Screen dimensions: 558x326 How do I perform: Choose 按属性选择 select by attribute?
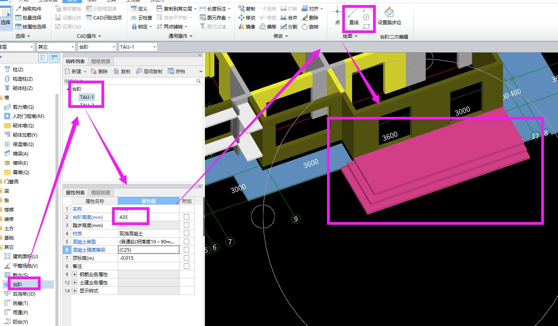(x=31, y=26)
